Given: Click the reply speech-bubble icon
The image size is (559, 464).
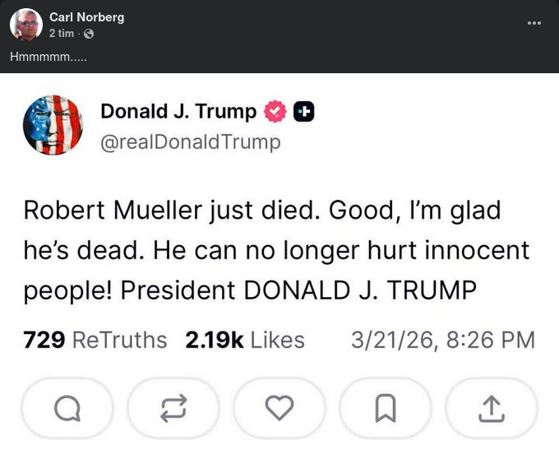Looking at the screenshot, I should pos(67,407).
